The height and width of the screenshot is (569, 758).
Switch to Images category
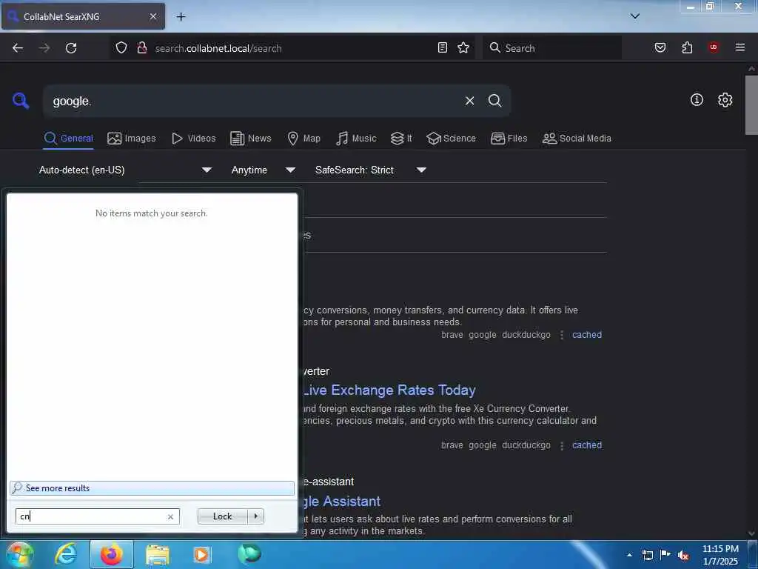click(x=132, y=139)
